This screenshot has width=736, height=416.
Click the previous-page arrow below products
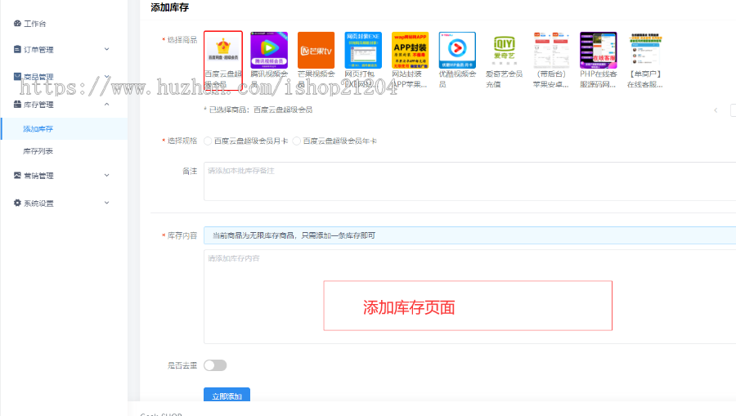pos(716,110)
